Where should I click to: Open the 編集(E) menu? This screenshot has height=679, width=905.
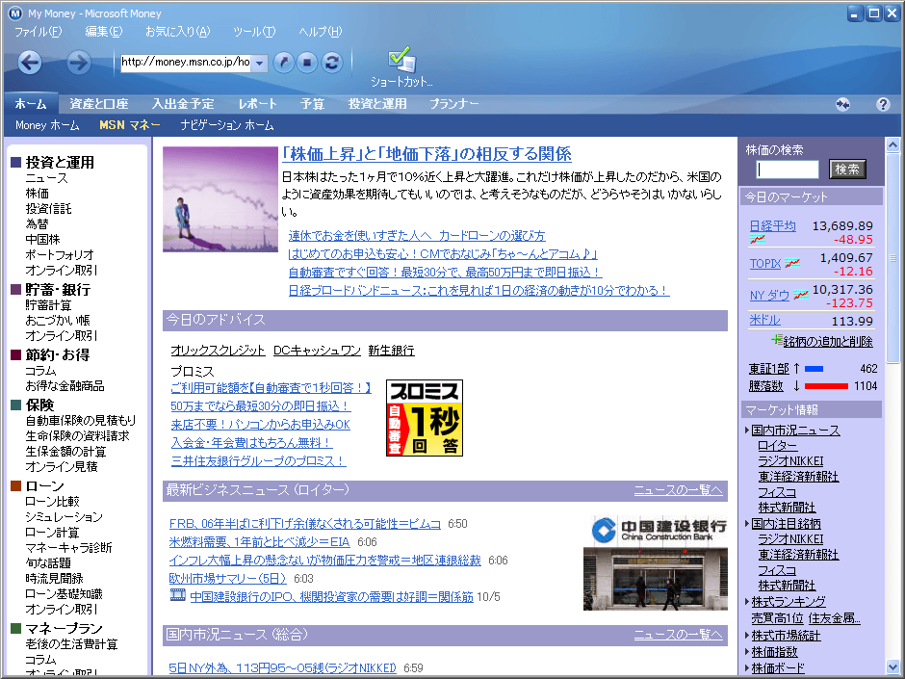[x=104, y=32]
